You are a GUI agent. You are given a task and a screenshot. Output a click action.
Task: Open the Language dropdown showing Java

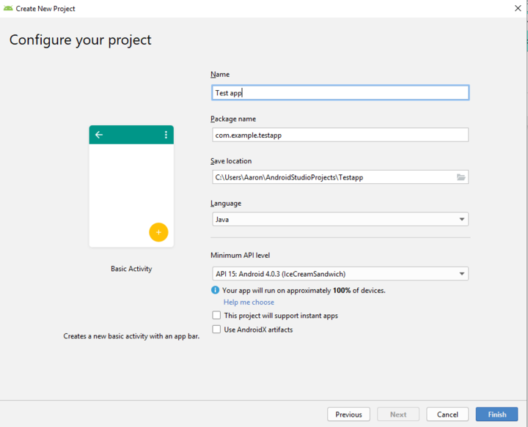[340, 219]
